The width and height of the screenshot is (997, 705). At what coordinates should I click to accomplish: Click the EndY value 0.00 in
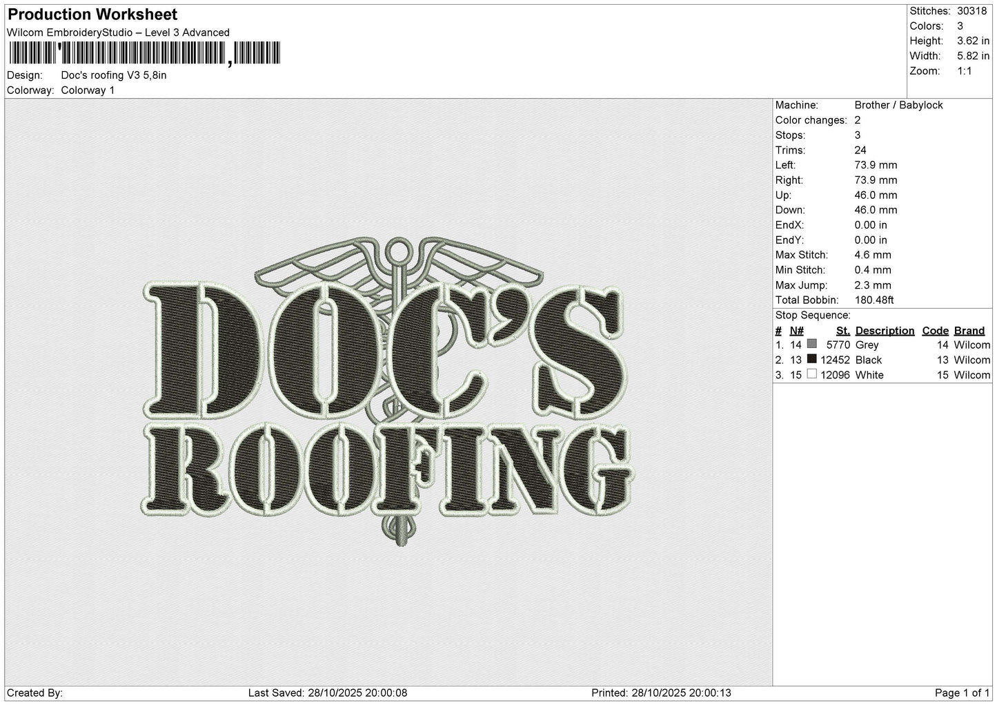(871, 240)
